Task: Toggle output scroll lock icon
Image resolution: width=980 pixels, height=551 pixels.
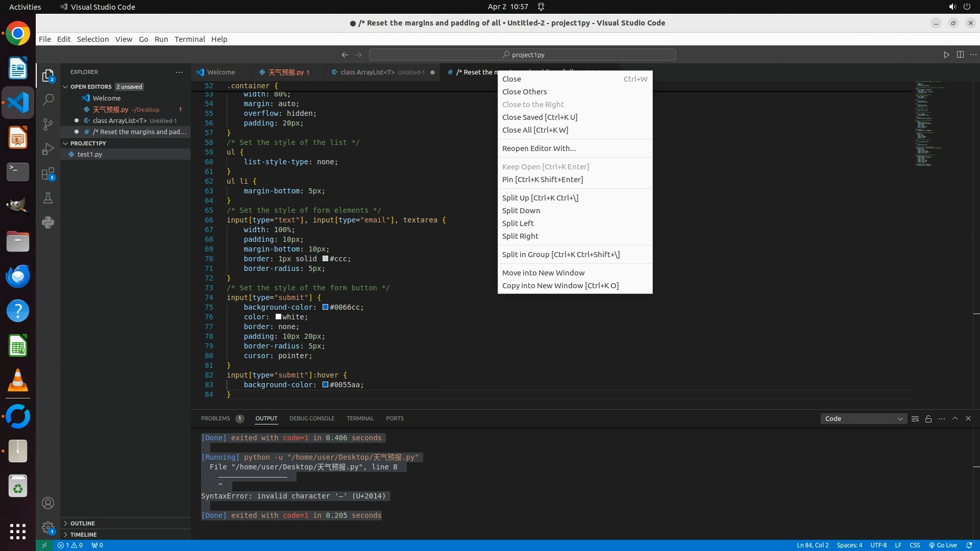Action: (928, 419)
